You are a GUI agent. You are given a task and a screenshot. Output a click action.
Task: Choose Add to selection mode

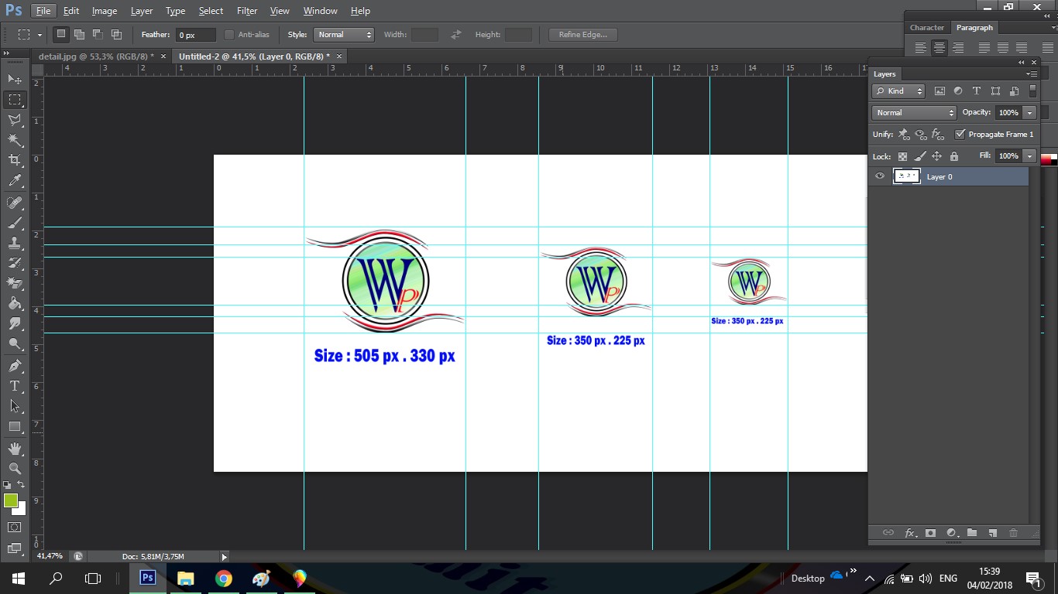79,35
